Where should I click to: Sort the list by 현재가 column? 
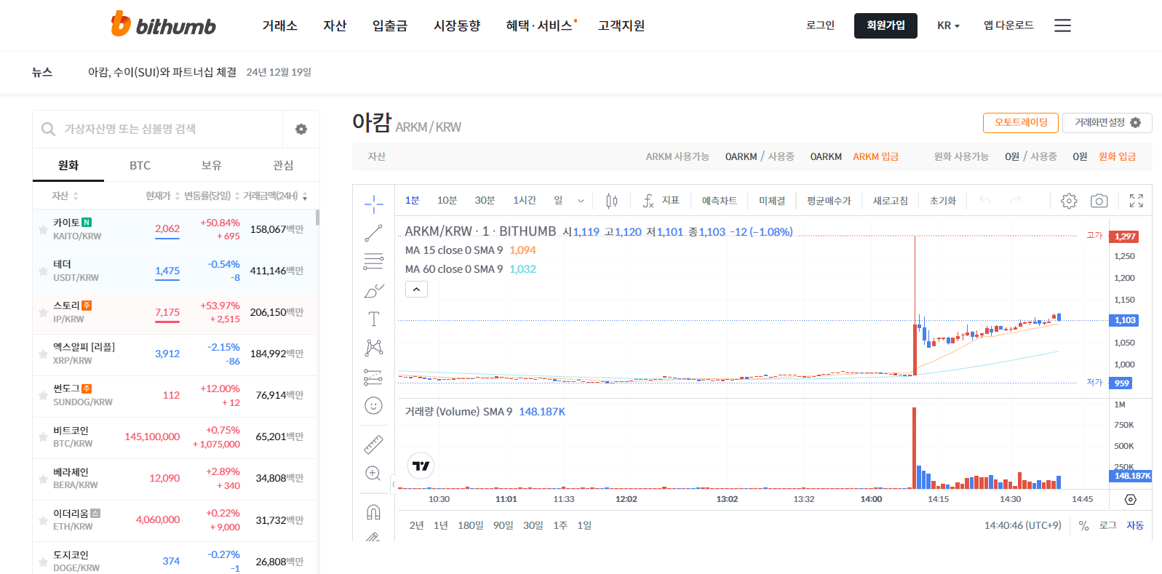(x=162, y=196)
